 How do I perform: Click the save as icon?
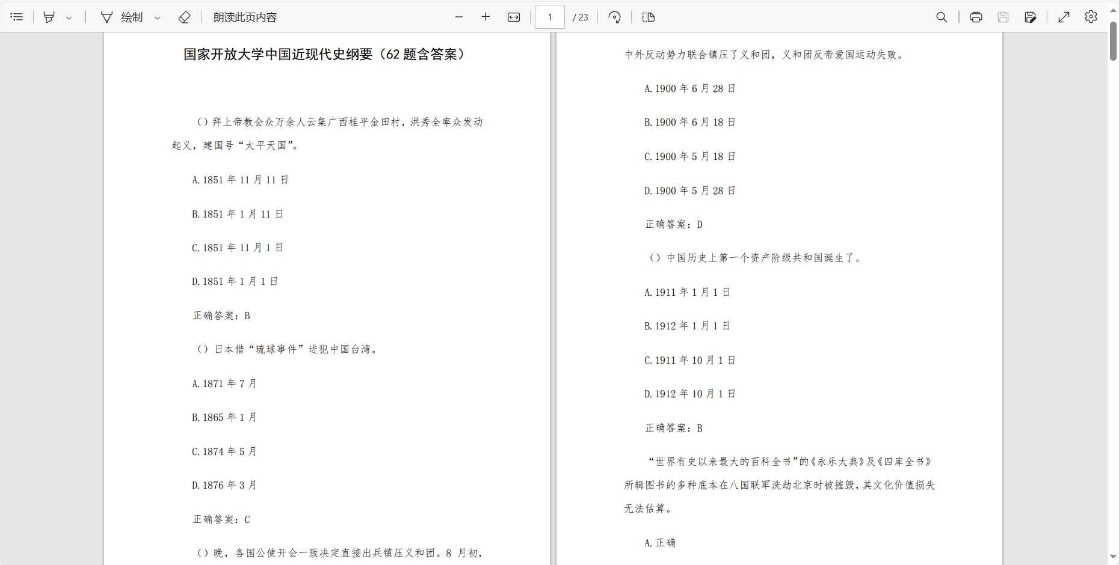[x=1030, y=17]
